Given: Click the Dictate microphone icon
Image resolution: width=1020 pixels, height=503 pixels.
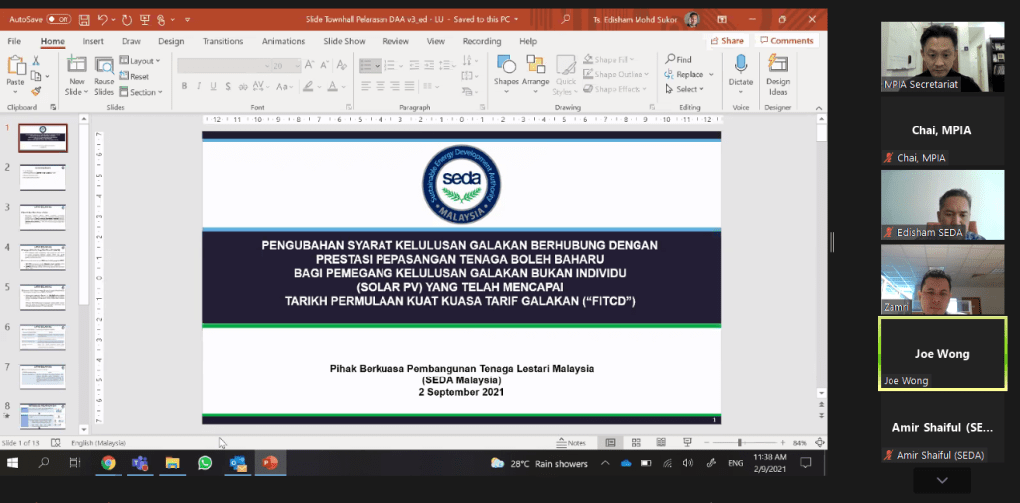Looking at the screenshot, I should click(x=740, y=66).
